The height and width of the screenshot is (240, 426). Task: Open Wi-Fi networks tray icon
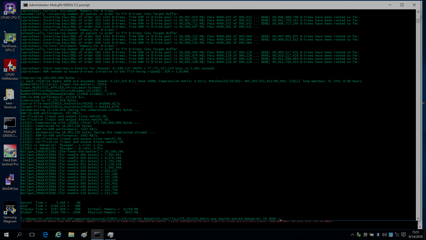pos(397,235)
